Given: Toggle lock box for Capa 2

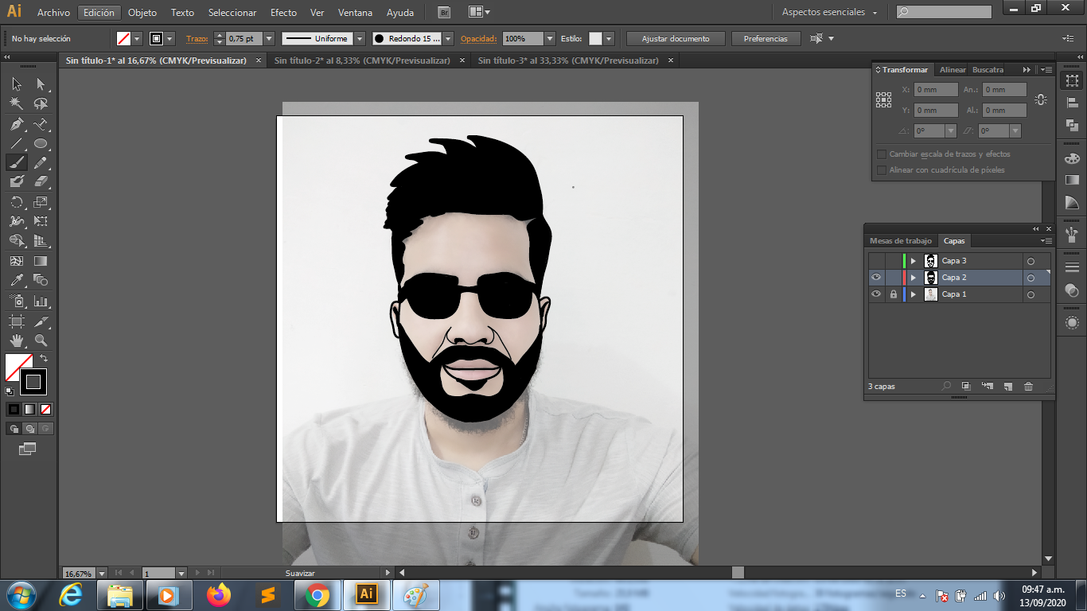Looking at the screenshot, I should 893,278.
